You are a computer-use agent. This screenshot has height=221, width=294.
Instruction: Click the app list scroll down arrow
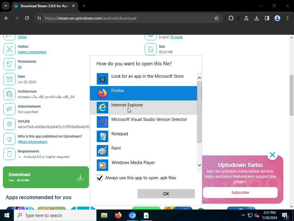pyautogui.click(x=199, y=165)
